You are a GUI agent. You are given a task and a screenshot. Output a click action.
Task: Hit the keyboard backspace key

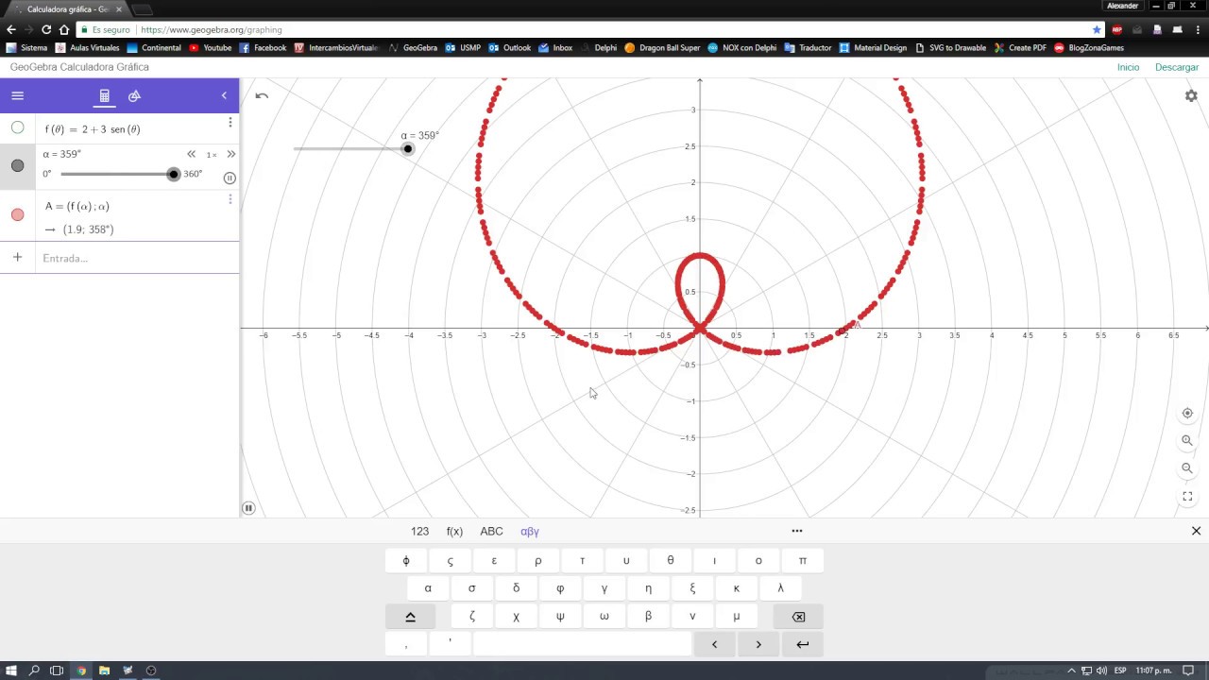(x=798, y=617)
